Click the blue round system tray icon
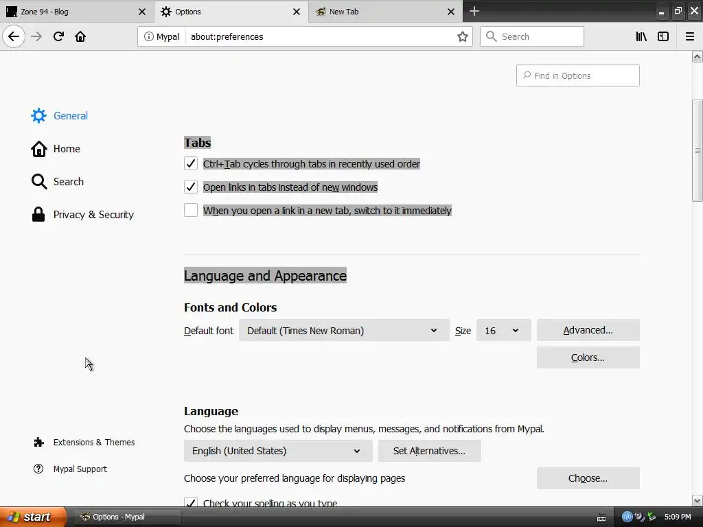This screenshot has width=703, height=527. click(x=627, y=517)
